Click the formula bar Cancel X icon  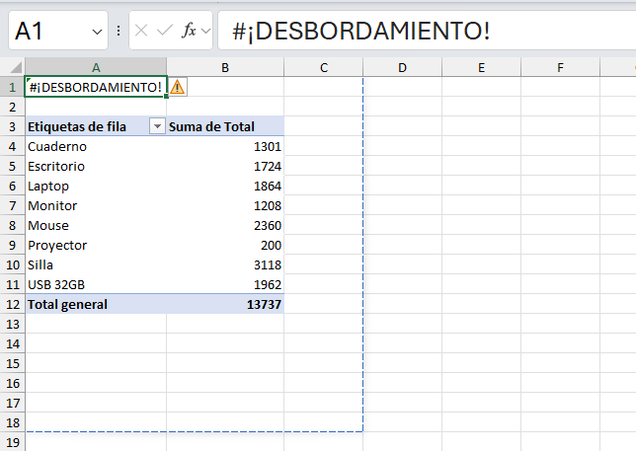141,31
